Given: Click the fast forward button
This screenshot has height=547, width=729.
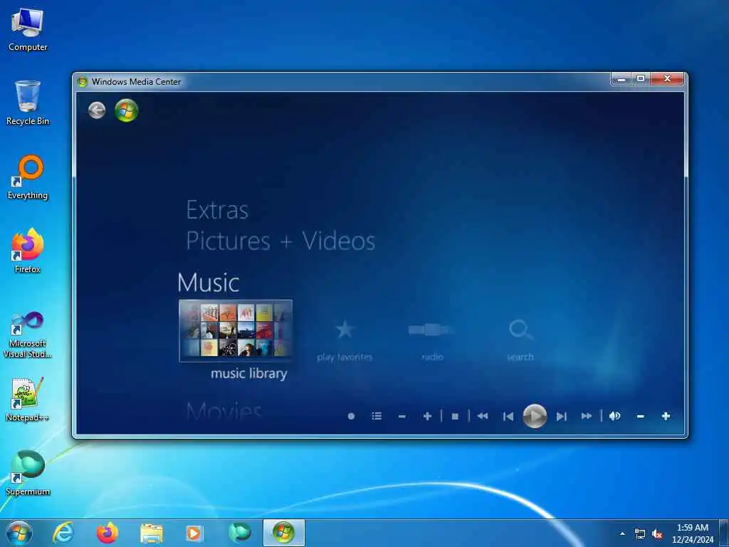Looking at the screenshot, I should 587,416.
